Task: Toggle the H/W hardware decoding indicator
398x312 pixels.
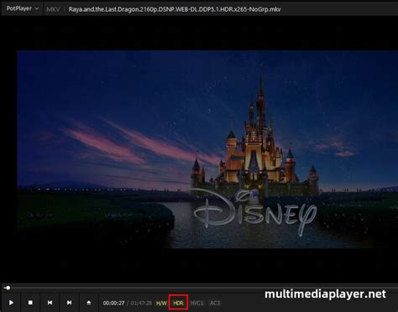Action: (161, 303)
